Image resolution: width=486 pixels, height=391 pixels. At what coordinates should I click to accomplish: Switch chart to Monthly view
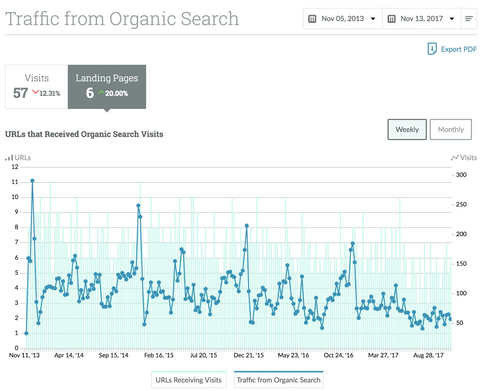[451, 129]
